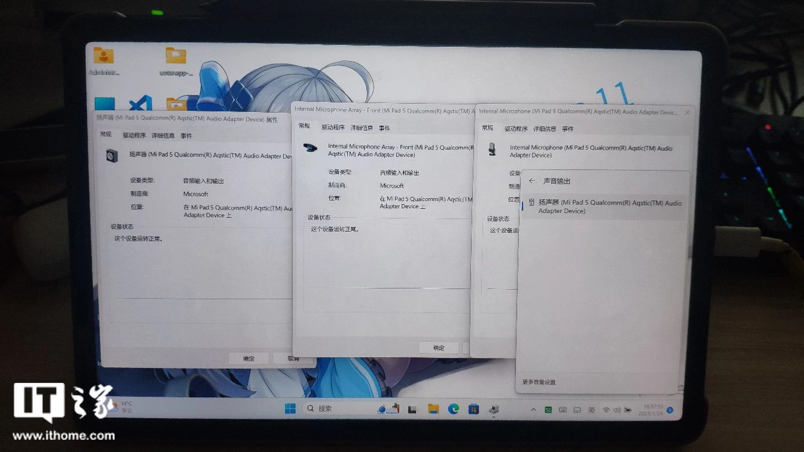Open 详细信息 tab in Internal Microphone window
This screenshot has height=452, width=804.
click(545, 129)
